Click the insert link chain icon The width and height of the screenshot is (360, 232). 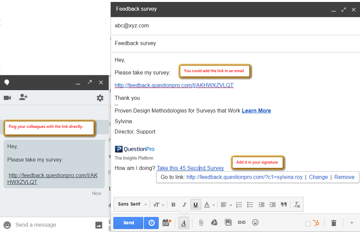pos(242,223)
